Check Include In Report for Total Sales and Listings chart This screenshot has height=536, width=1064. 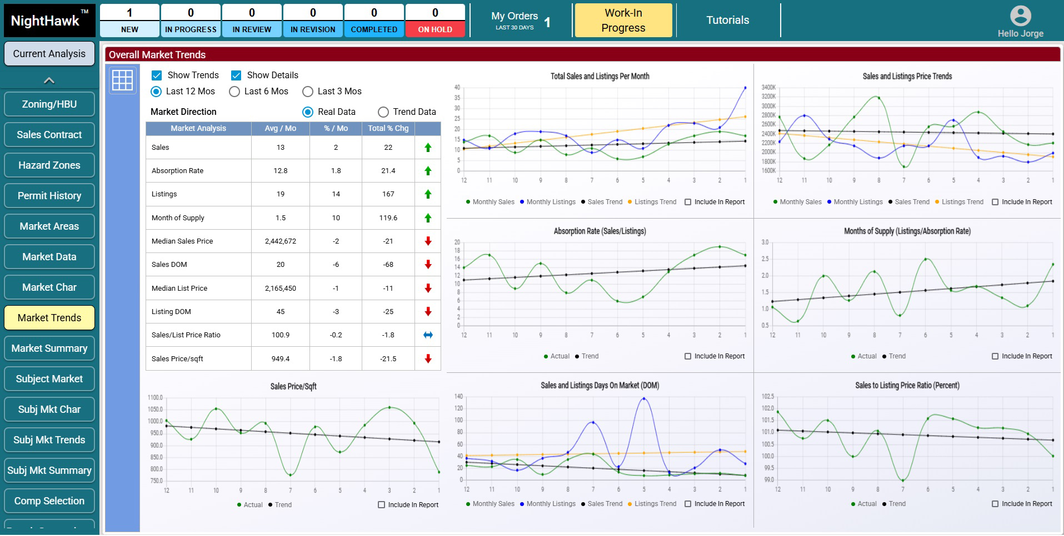pyautogui.click(x=688, y=202)
